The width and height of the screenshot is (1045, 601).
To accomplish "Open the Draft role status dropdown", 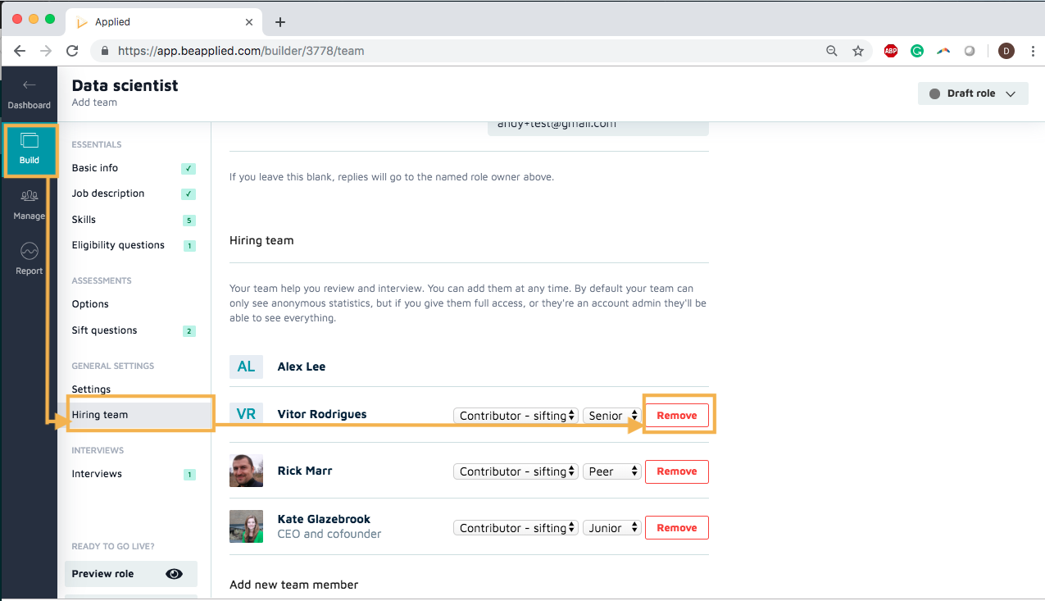I will 973,93.
